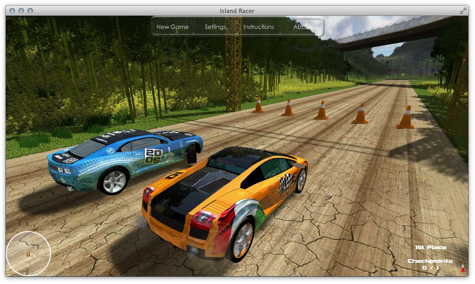This screenshot has width=475, height=284.
Task: Click the Island Racer window title
Action: click(237, 11)
